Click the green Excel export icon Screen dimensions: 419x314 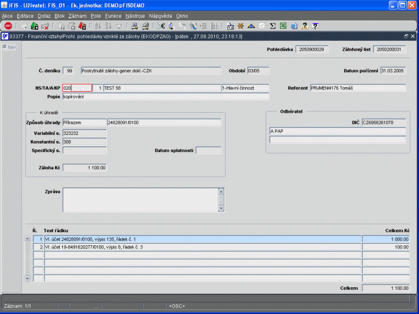(x=283, y=26)
